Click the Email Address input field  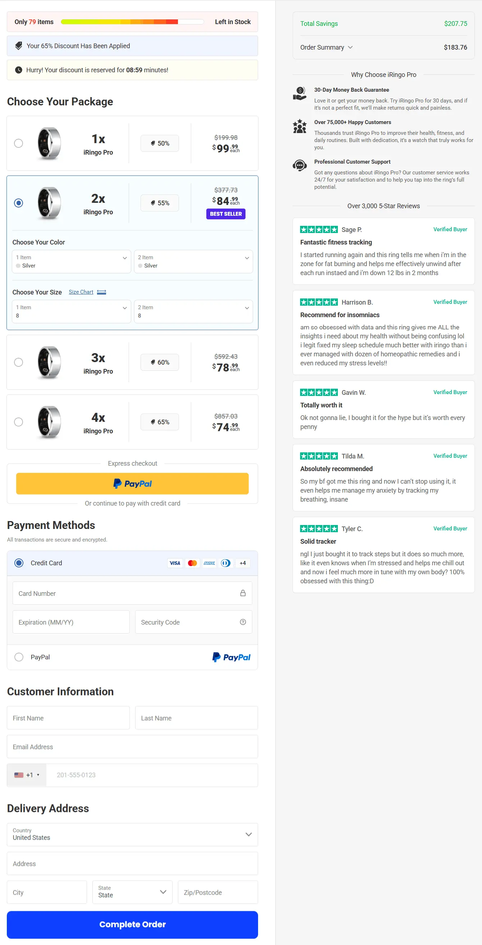(x=132, y=747)
